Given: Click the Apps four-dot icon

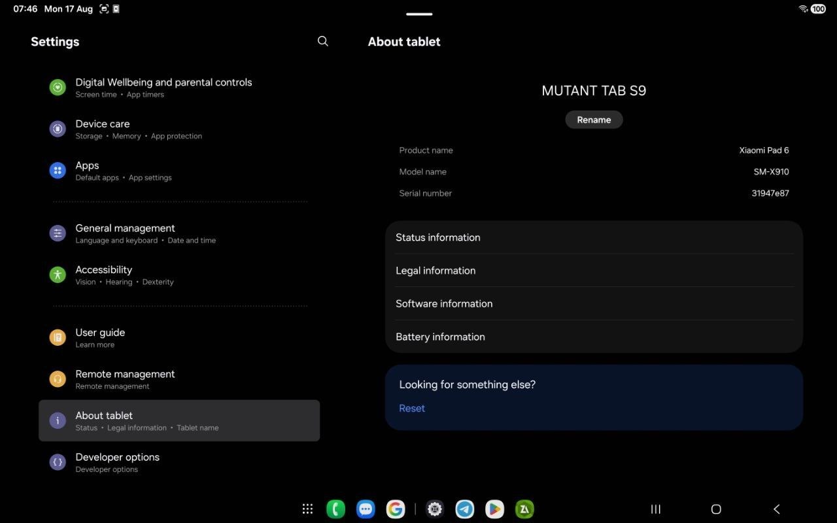Looking at the screenshot, I should 58,171.
